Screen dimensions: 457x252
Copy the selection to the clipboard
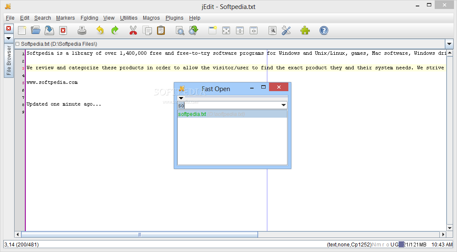click(147, 30)
